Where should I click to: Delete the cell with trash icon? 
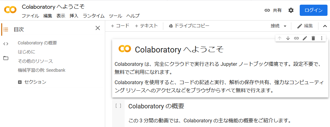[x=313, y=38]
